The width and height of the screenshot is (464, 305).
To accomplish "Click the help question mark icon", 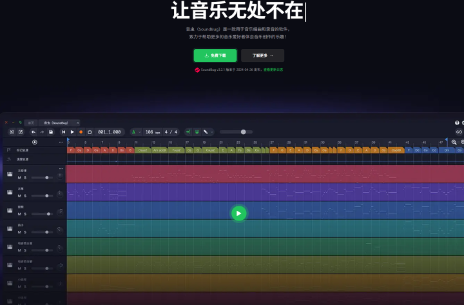I will [x=458, y=123].
